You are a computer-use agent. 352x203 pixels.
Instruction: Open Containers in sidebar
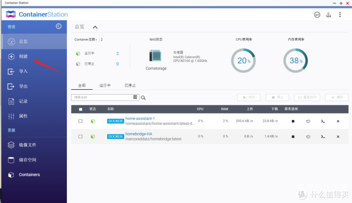pos(34,175)
